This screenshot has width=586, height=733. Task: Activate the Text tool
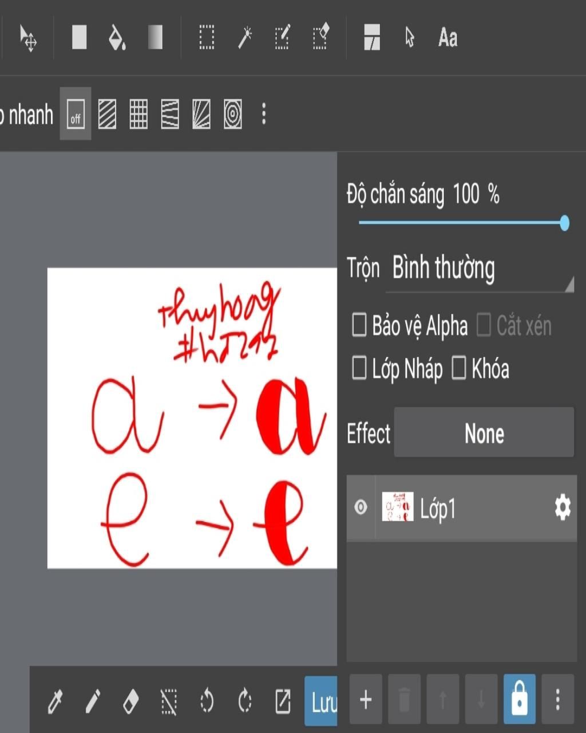click(x=448, y=38)
